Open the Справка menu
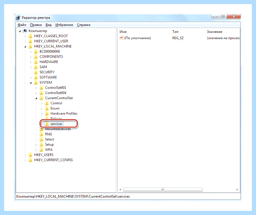This screenshot has height=215, width=256. coord(83,25)
